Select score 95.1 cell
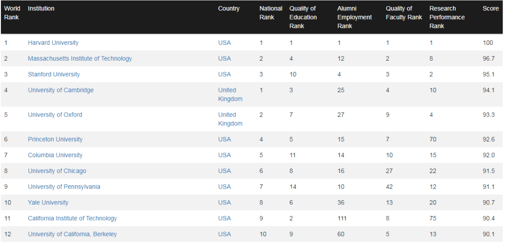Image resolution: width=505 pixels, height=245 pixels. [489, 74]
